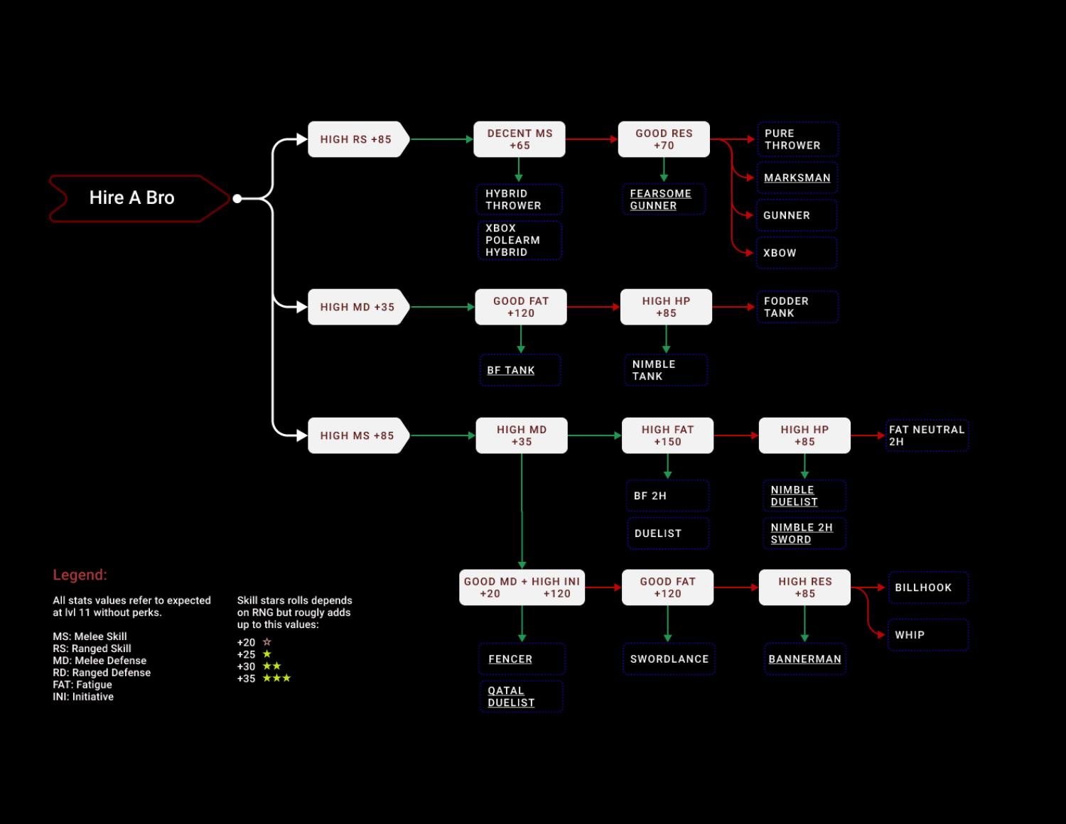Open the MARKSMAN link
1066x824 pixels.
coord(797,178)
